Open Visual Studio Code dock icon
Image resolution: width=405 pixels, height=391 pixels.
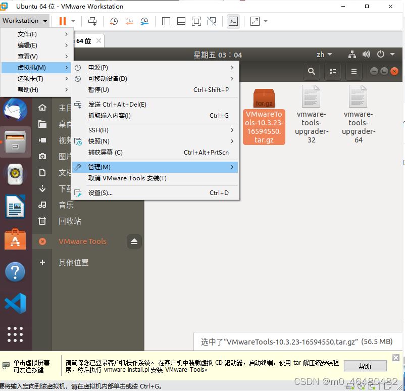click(x=16, y=304)
